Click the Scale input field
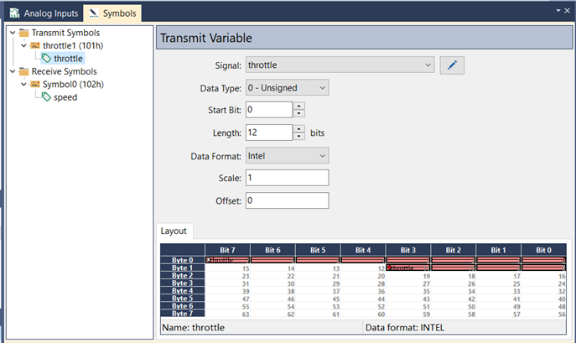This screenshot has height=343, width=576. click(288, 178)
